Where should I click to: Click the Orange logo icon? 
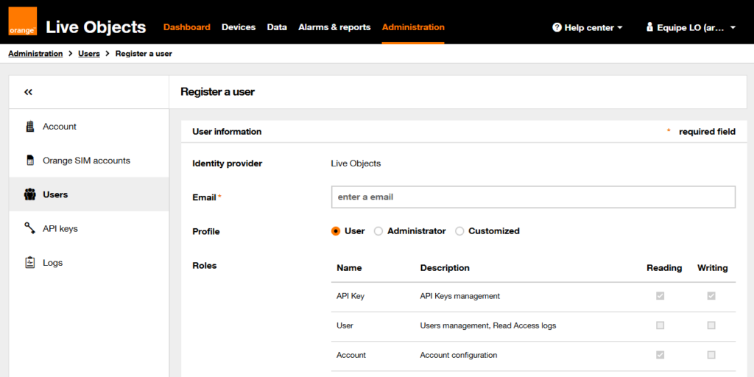[23, 21]
